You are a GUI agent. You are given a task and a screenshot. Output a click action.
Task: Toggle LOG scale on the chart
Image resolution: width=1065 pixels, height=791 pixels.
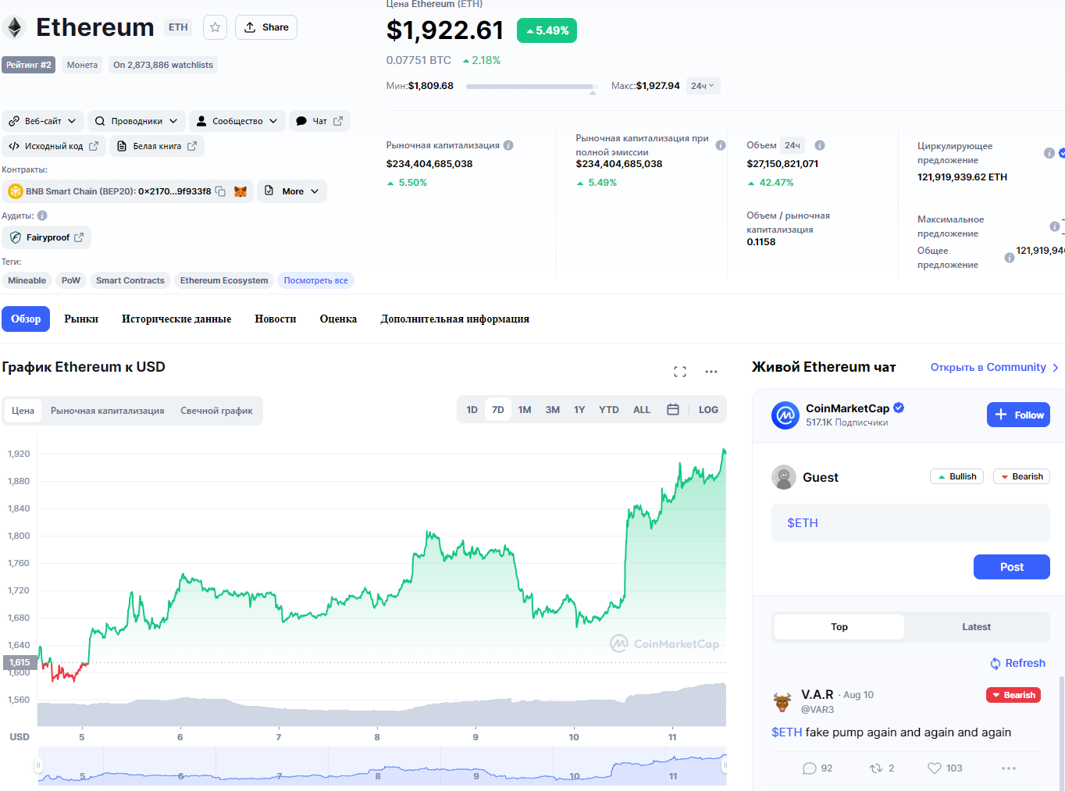708,410
